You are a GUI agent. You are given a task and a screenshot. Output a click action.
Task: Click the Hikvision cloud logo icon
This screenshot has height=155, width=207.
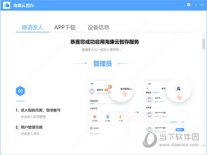7,5
